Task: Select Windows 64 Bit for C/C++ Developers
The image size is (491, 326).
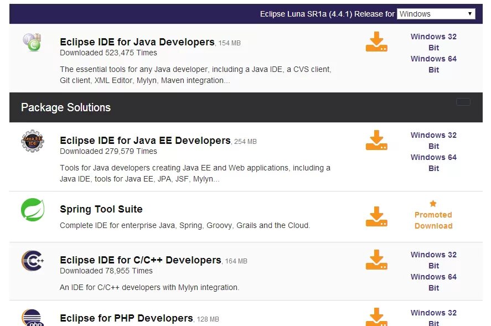Action: click(x=433, y=282)
